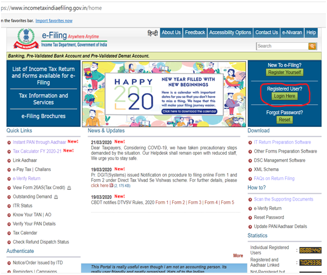Image resolution: width=327 pixels, height=275 pixels.
Task: Switch language to Hindi
Action: (153, 33)
